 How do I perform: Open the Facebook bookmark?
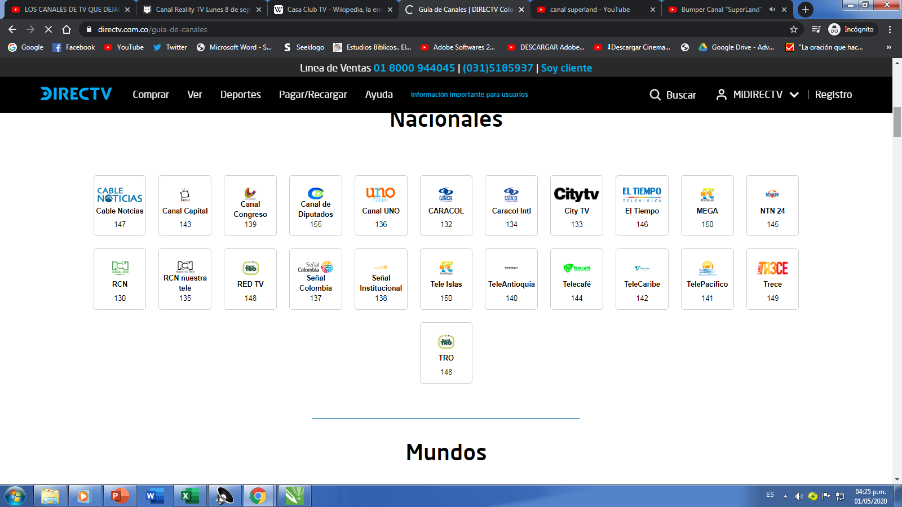click(x=74, y=47)
